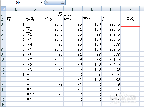Click total score 284.5 in 李8 row
The width and height of the screenshot is (144, 107).
(x=111, y=64)
